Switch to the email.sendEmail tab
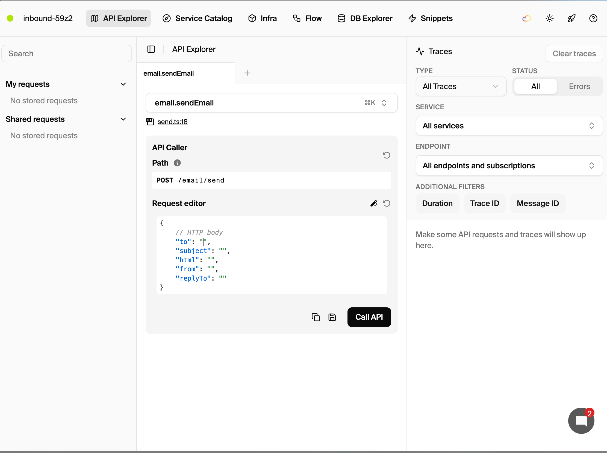The height and width of the screenshot is (453, 607). [x=168, y=73]
